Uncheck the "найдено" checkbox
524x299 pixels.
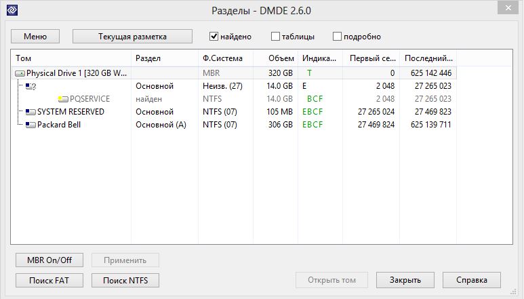(214, 37)
